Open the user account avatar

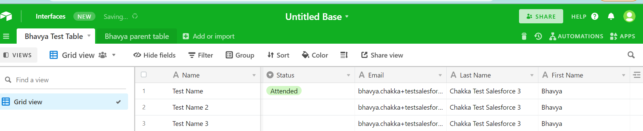629,16
